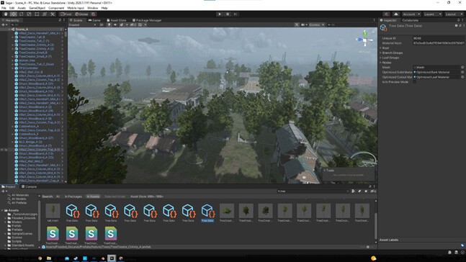This screenshot has height=262, width=466.
Task: Select the tall_tree1 asset thumbnail
Action: pos(53,212)
